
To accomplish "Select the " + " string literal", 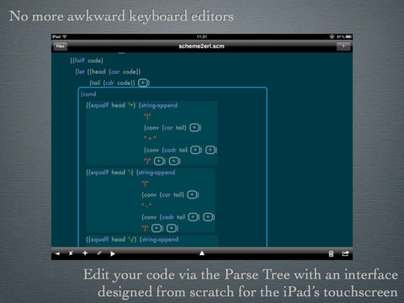I will [x=150, y=138].
